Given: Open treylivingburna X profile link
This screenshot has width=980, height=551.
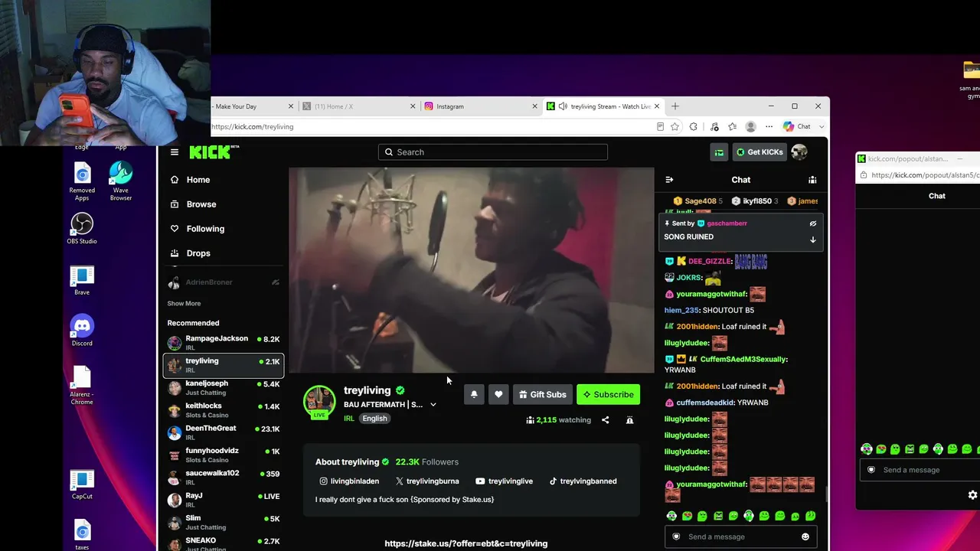Looking at the screenshot, I should coord(427,481).
